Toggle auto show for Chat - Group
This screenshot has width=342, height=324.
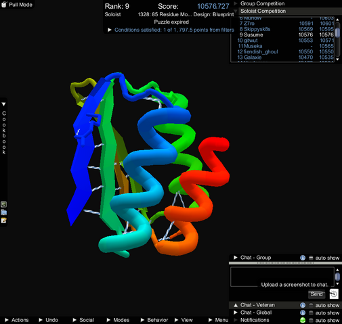click(x=311, y=258)
